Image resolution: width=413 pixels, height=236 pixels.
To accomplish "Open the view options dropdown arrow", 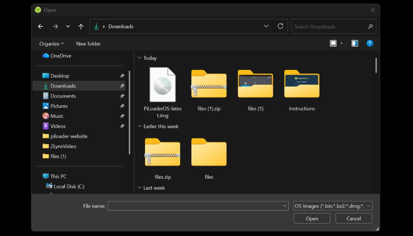I will (x=342, y=43).
